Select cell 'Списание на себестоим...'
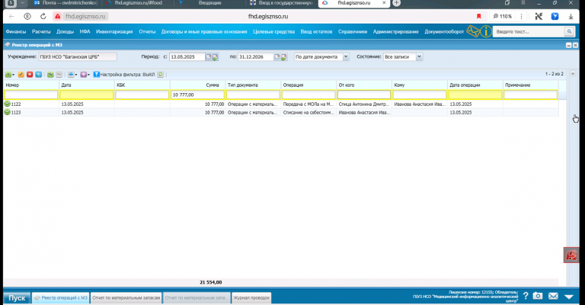This screenshot has width=585, height=305. [x=308, y=112]
